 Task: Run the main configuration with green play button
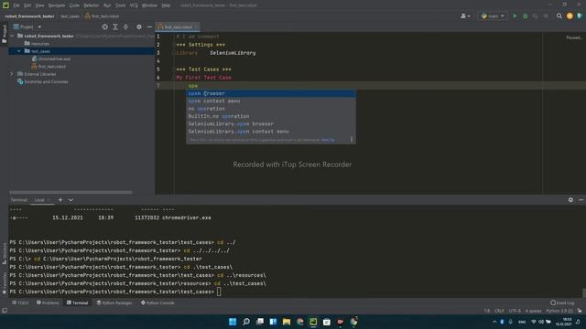coord(515,16)
